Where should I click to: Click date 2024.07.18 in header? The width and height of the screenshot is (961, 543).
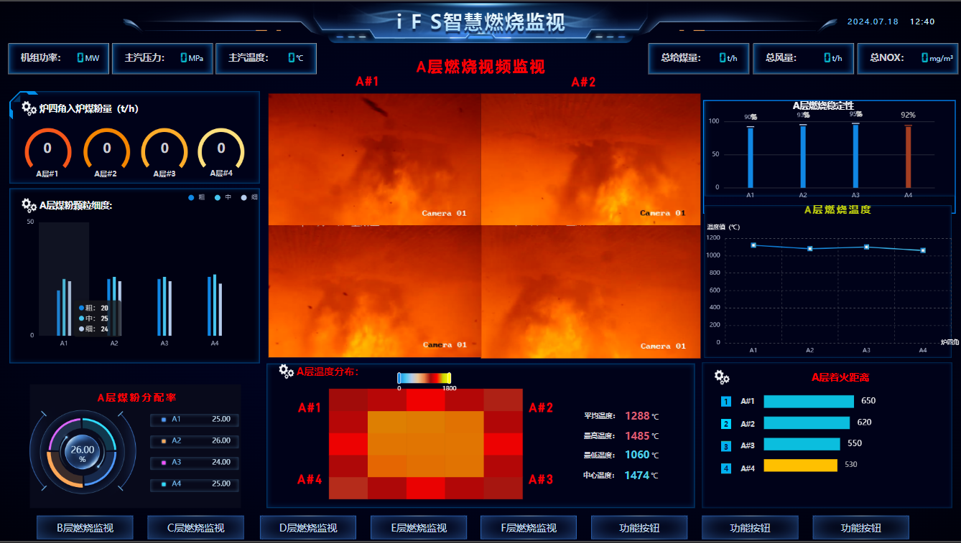point(873,22)
